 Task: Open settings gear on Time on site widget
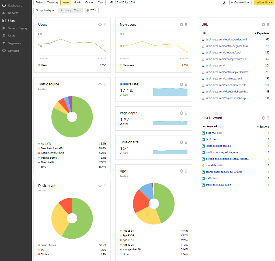[182, 142]
